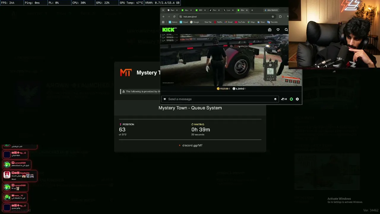Open the Kick search icon
The image size is (380, 214).
coord(286,30)
